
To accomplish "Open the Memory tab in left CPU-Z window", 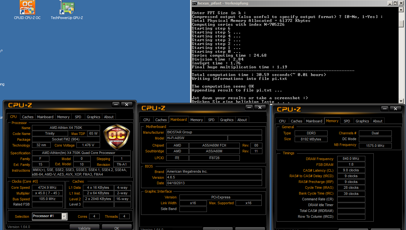I will pyautogui.click(x=63, y=117).
